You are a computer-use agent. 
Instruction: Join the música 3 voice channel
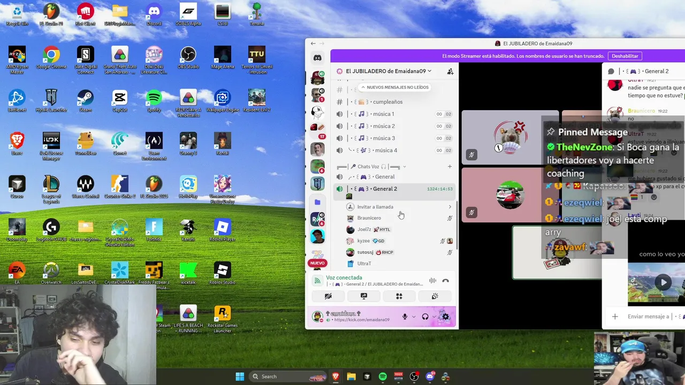(394, 138)
